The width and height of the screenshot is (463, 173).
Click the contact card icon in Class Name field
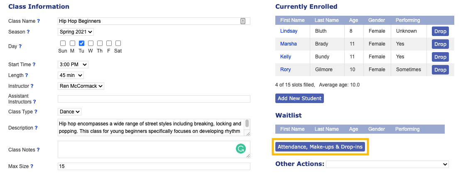(x=243, y=21)
